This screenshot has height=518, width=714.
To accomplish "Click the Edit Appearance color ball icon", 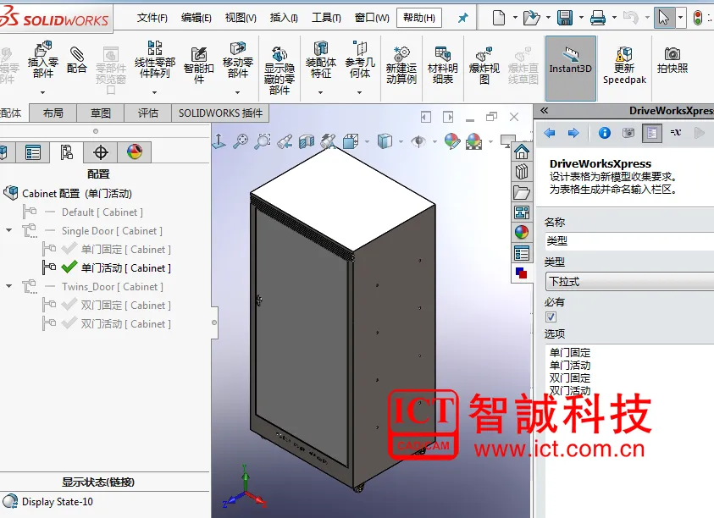I will [x=451, y=141].
